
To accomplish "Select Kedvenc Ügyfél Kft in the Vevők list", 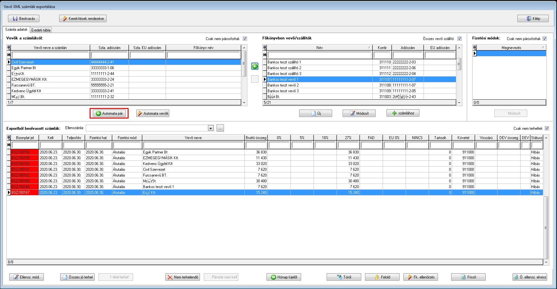I will tap(126, 91).
